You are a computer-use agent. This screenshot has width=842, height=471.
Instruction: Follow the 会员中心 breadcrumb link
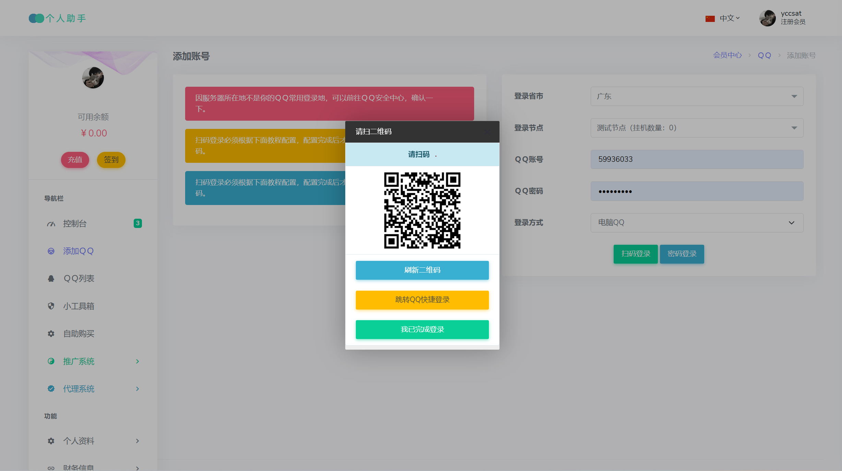[x=727, y=55]
